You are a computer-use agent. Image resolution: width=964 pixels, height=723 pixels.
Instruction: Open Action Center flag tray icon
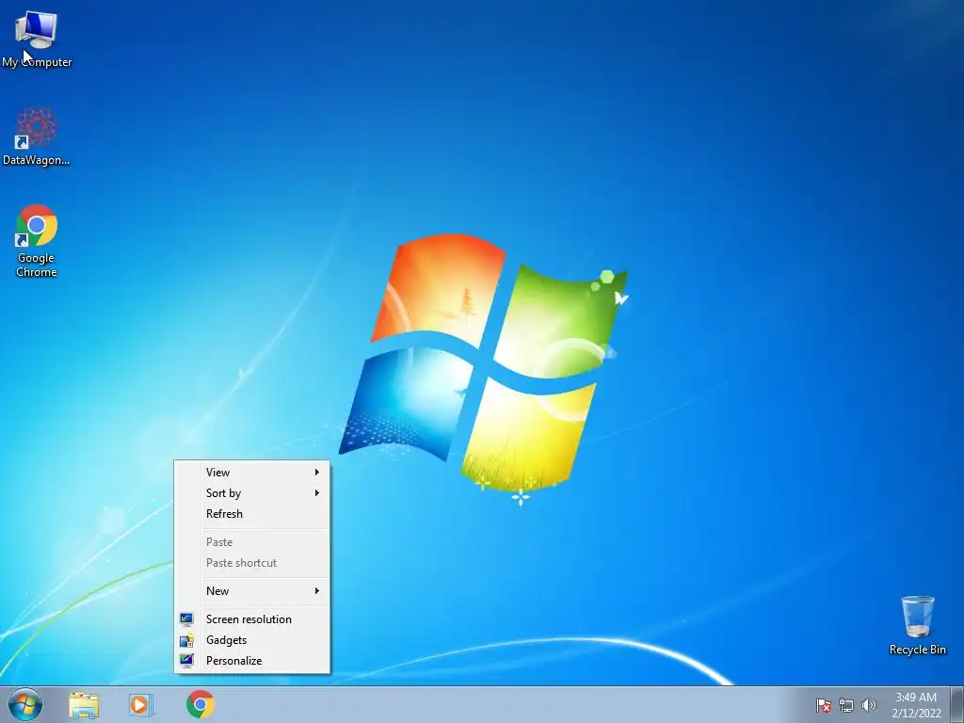click(823, 705)
